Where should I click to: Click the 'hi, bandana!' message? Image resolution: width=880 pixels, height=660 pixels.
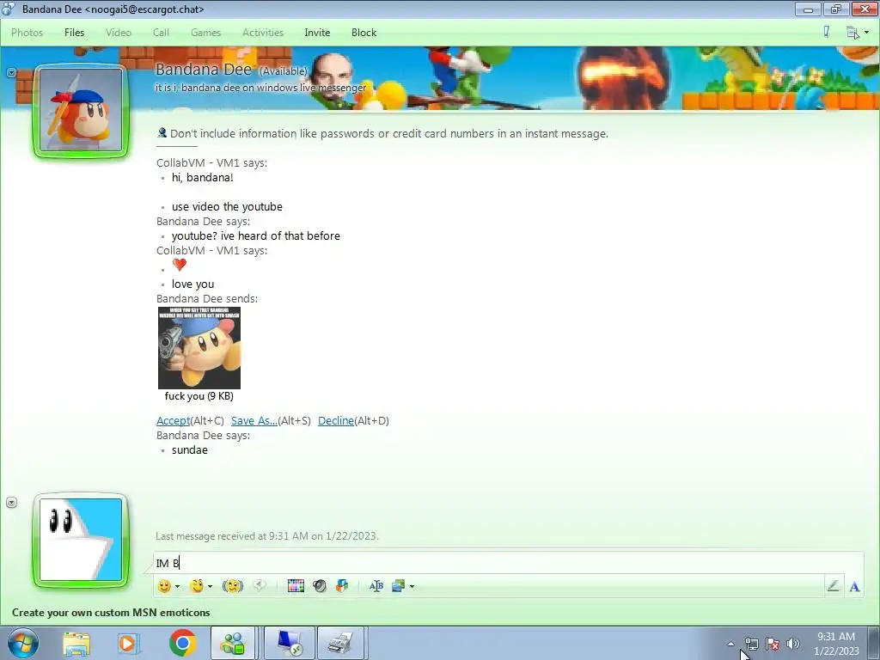(203, 177)
